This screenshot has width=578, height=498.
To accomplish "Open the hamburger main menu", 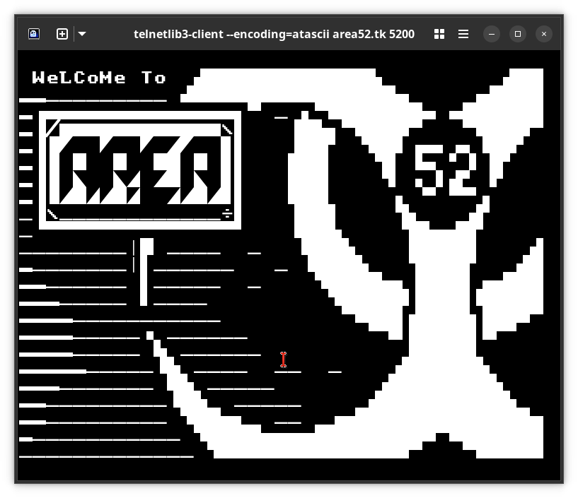I will click(x=463, y=34).
